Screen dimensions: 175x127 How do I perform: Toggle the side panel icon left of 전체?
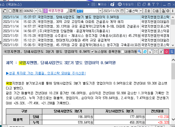[5, 11]
